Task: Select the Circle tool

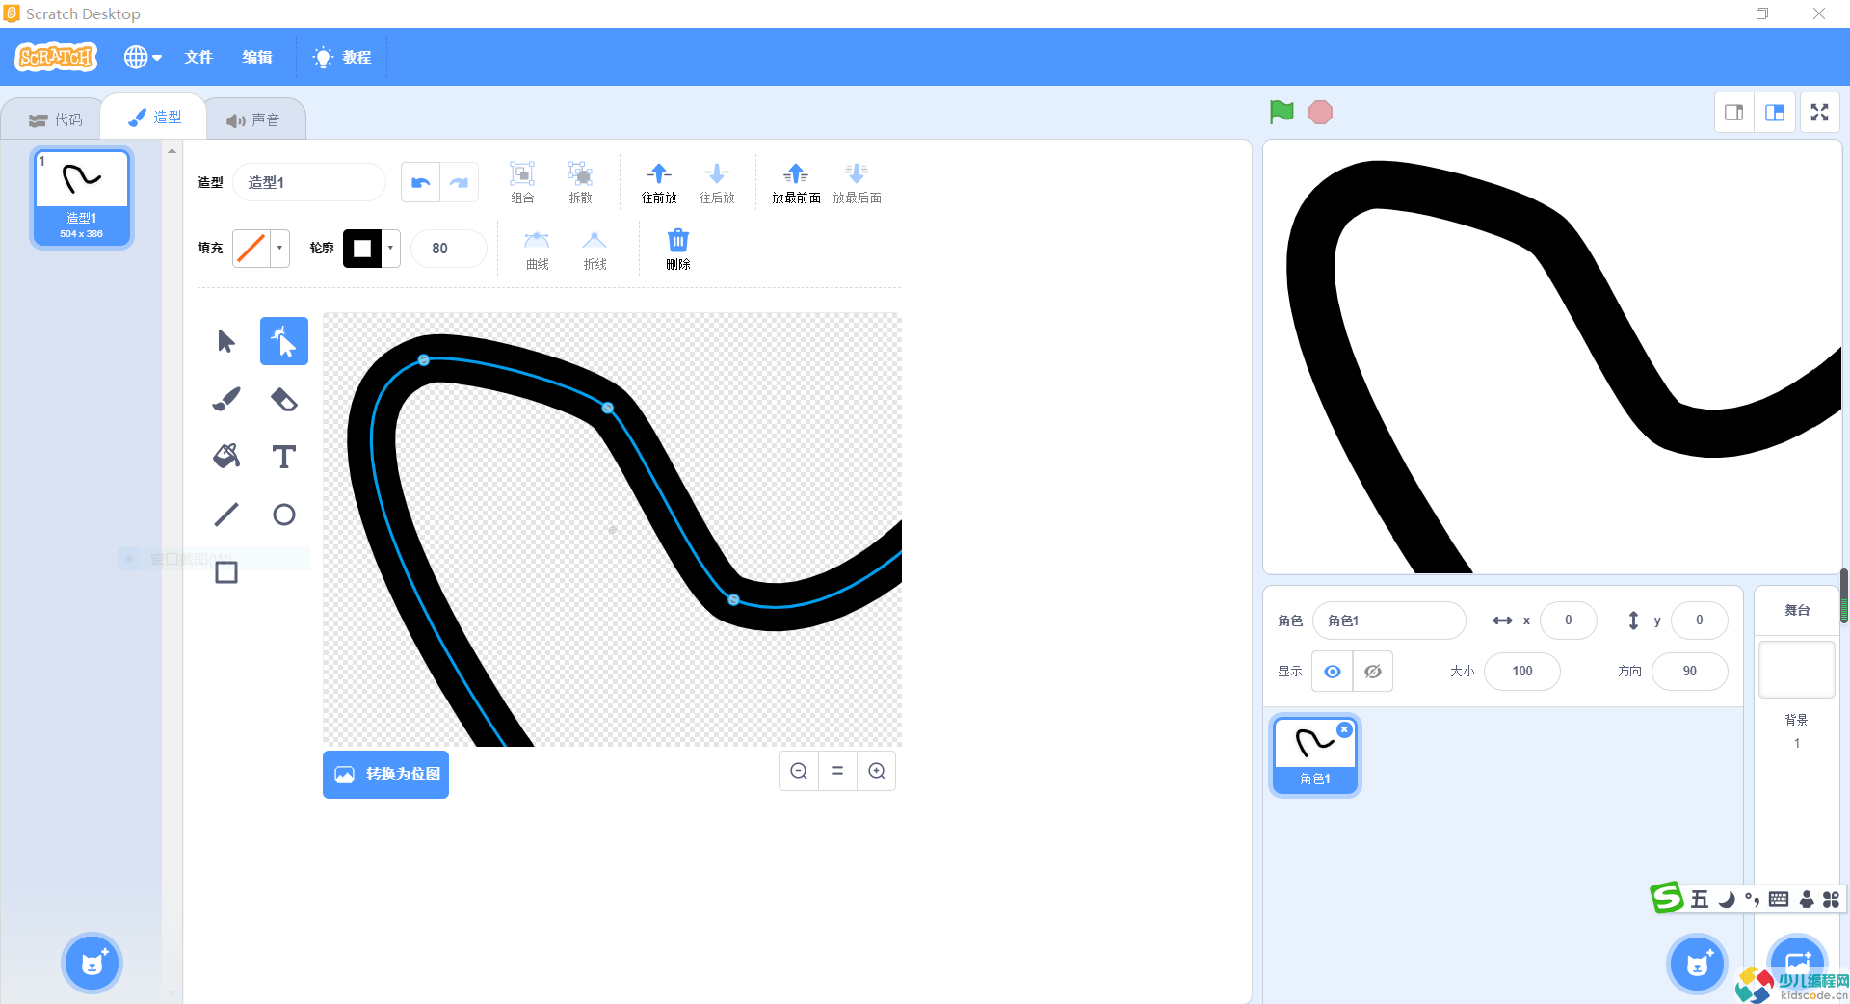Action: (x=284, y=515)
